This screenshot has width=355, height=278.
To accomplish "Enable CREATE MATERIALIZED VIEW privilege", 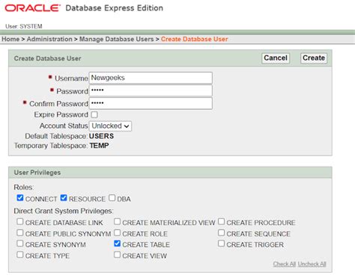I will click(117, 221).
